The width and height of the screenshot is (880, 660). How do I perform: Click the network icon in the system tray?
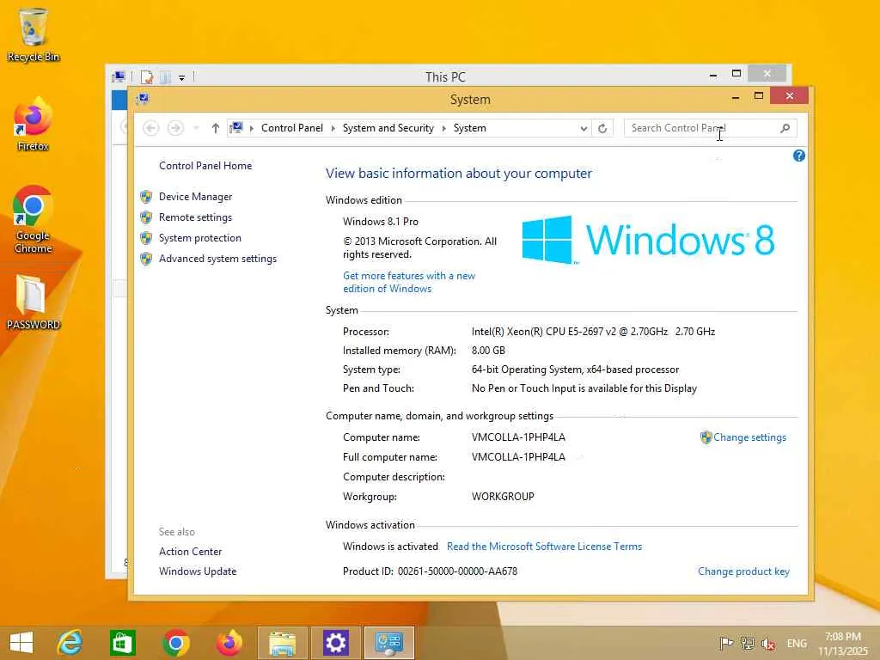pyautogui.click(x=747, y=643)
